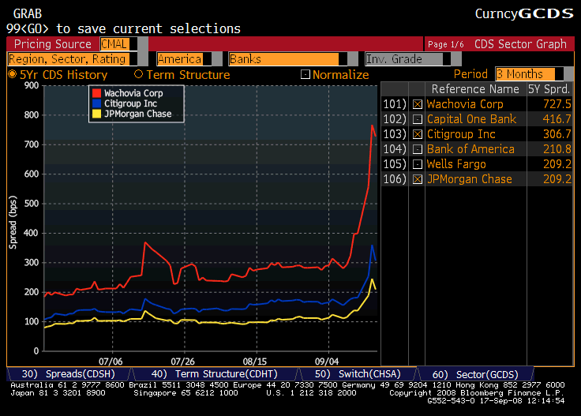Viewport: 581px width, 416px height.
Task: Click row number 101)
Action: pyautogui.click(x=395, y=104)
